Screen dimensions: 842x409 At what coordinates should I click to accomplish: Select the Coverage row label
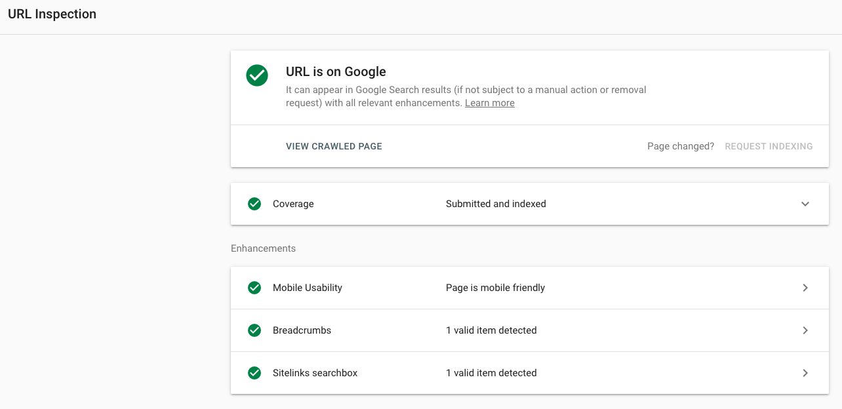293,204
